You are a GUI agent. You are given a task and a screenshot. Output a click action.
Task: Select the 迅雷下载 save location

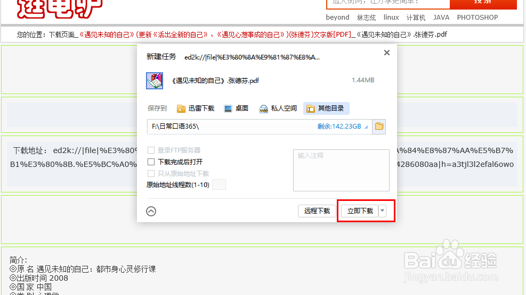(x=196, y=108)
